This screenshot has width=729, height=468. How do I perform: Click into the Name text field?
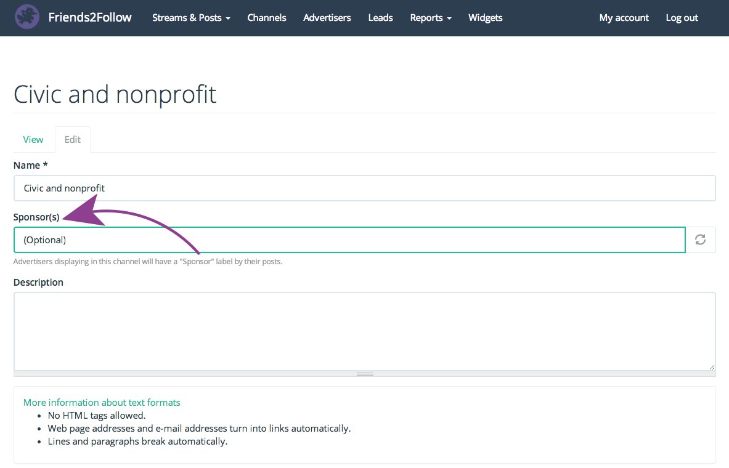coord(364,188)
